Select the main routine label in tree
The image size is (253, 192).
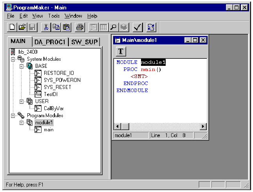[x=49, y=130]
